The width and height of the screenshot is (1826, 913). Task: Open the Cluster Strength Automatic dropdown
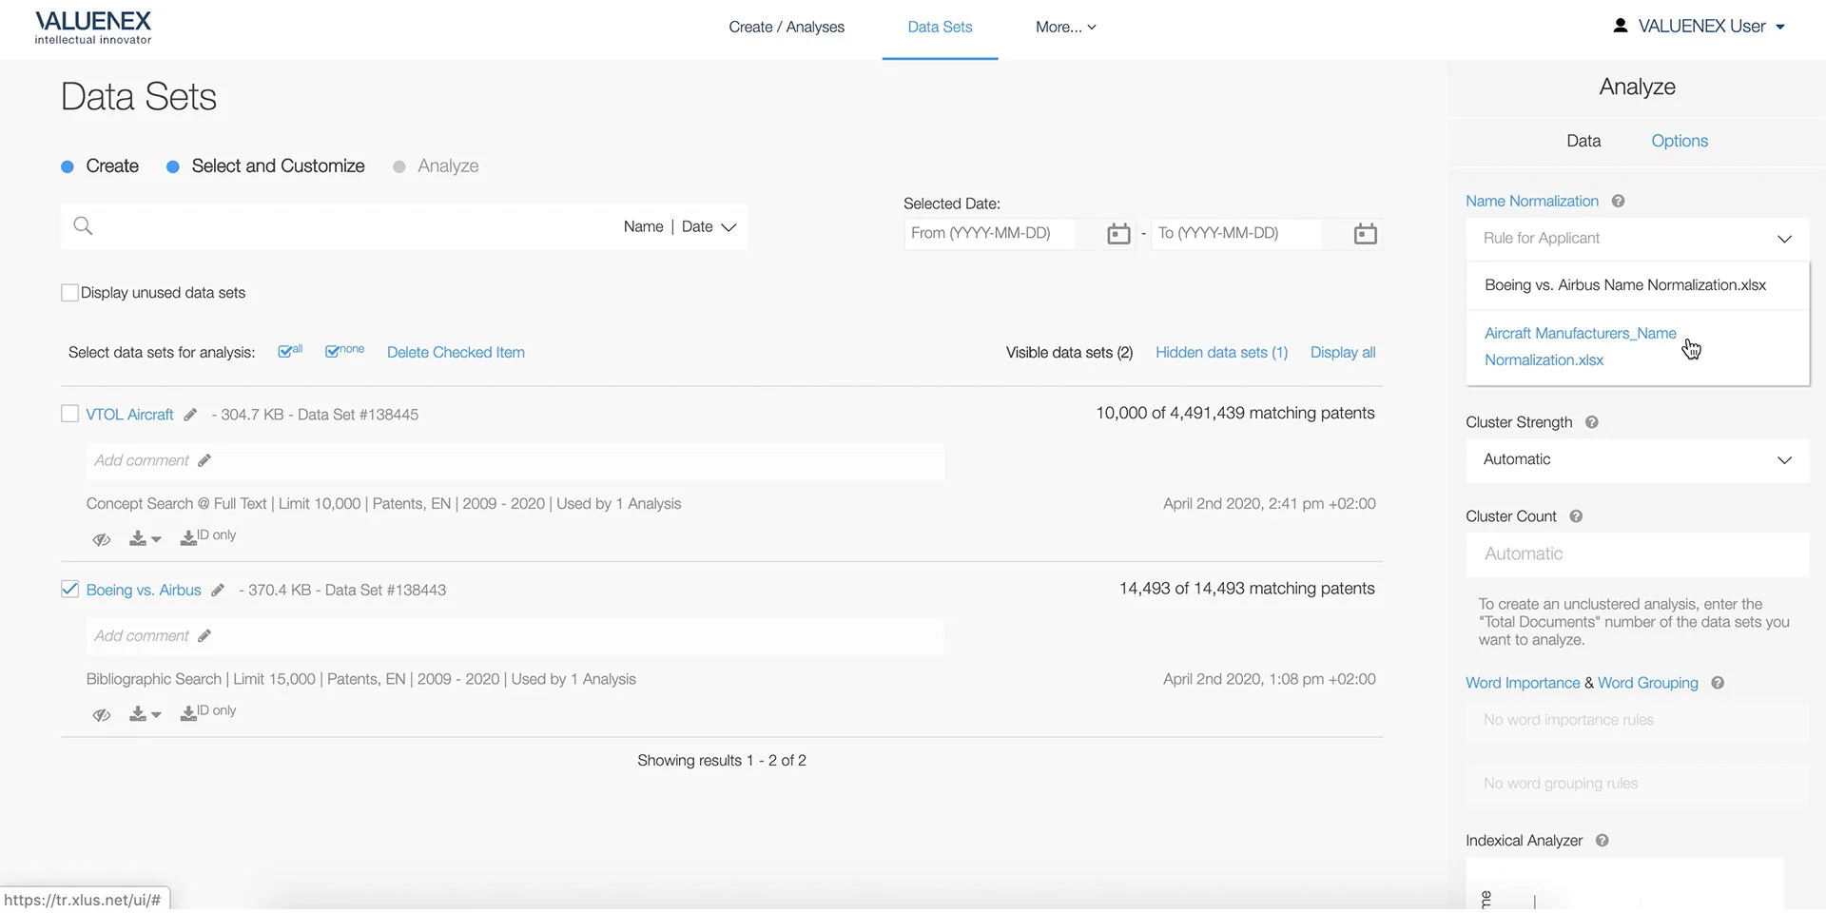click(1637, 460)
